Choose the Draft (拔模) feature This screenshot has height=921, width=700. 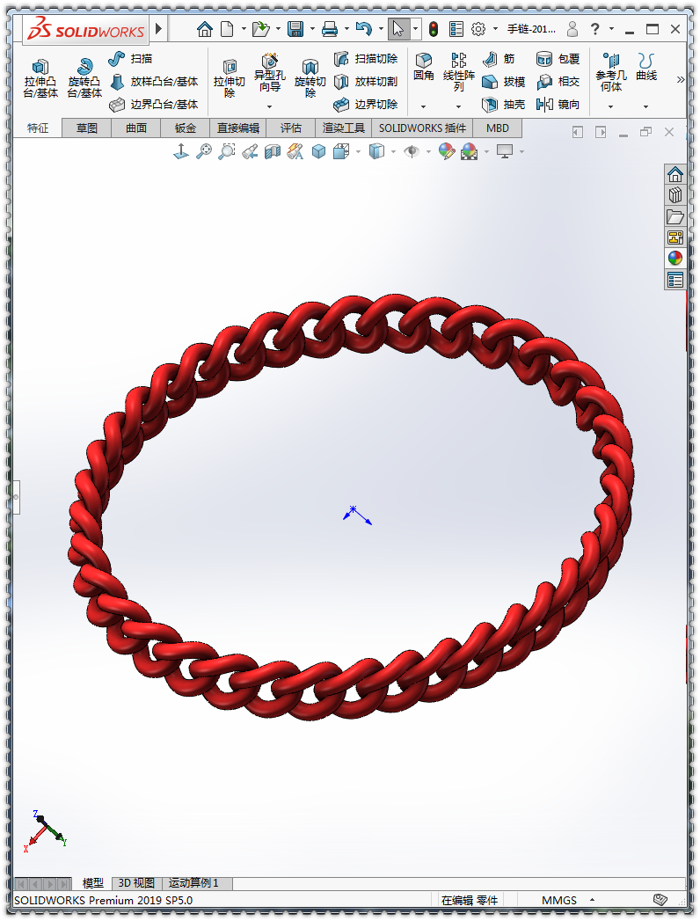pos(503,82)
